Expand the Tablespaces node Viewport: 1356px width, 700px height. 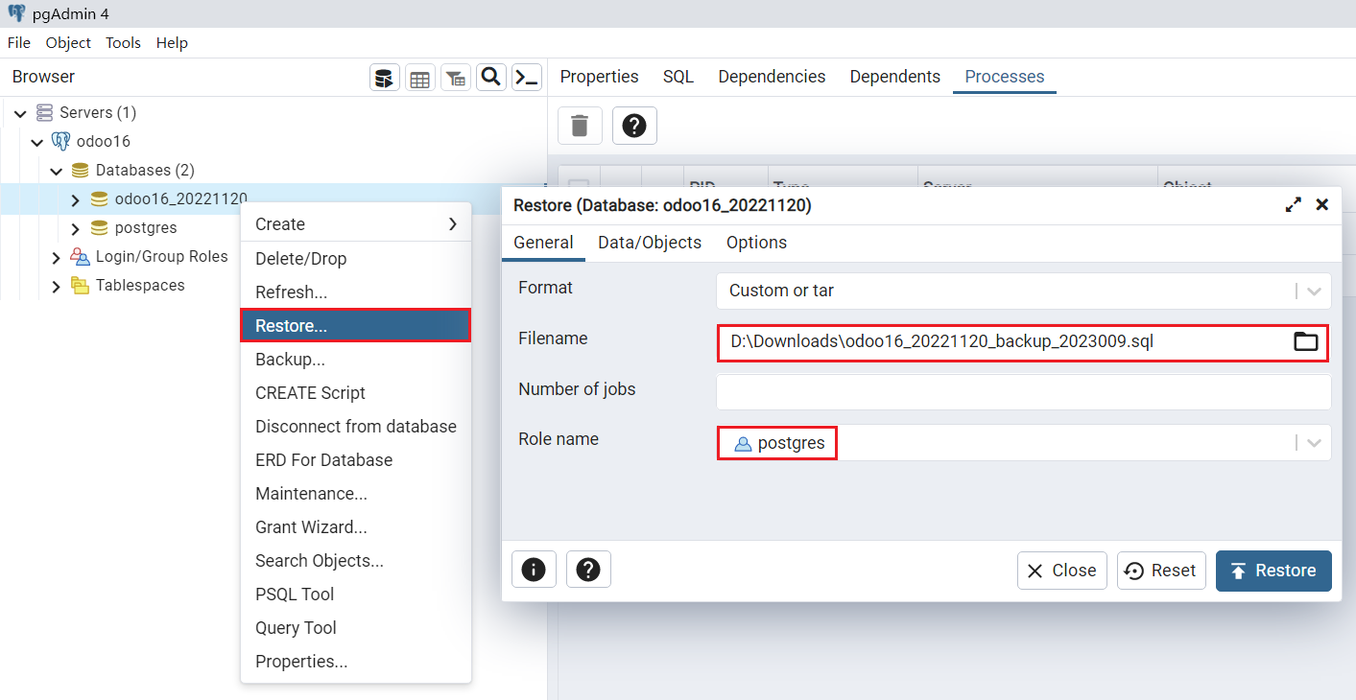(57, 286)
